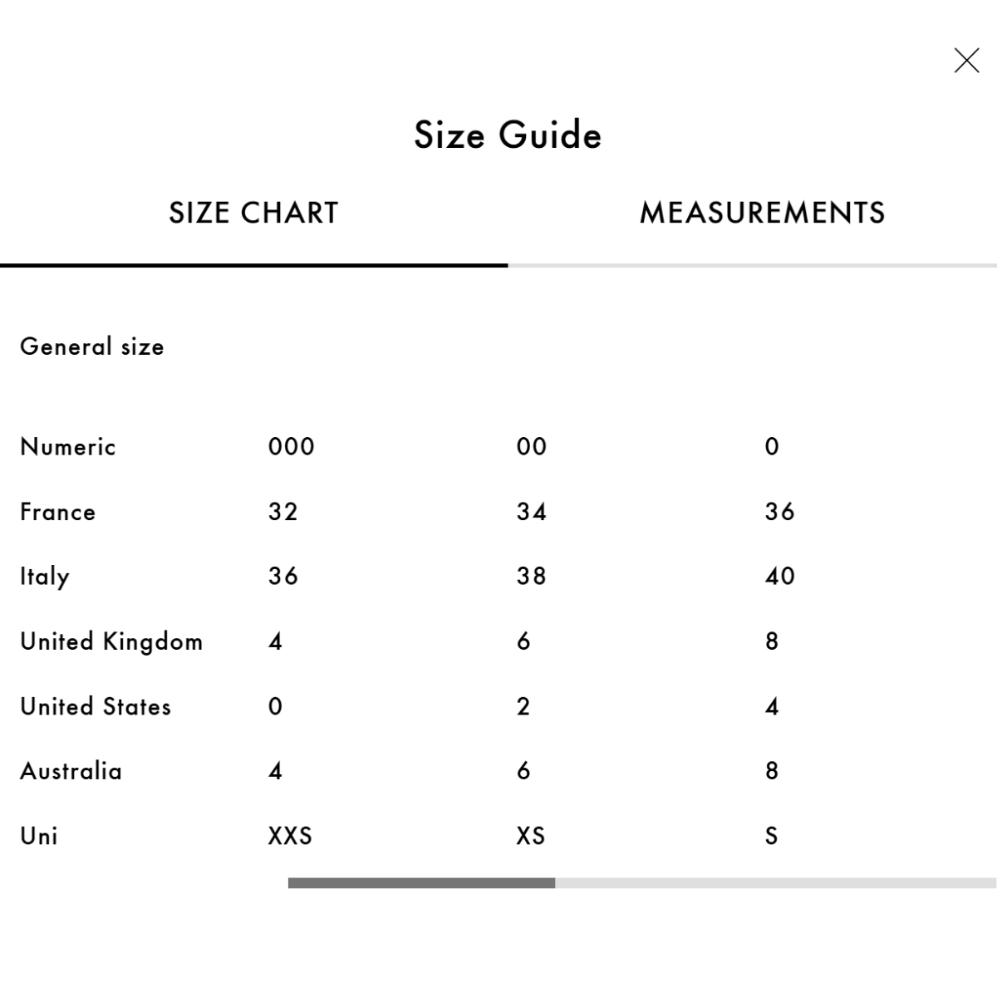This screenshot has height=997, width=997.
Task: Click France size 34 cell
Action: coord(532,512)
